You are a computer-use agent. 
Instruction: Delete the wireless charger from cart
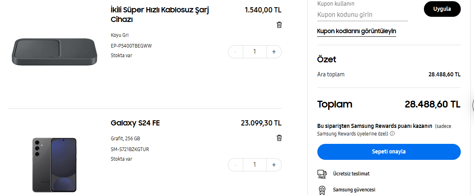click(x=279, y=25)
